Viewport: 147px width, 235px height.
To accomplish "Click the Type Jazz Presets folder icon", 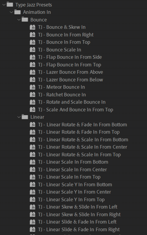I will (x=10, y=4).
